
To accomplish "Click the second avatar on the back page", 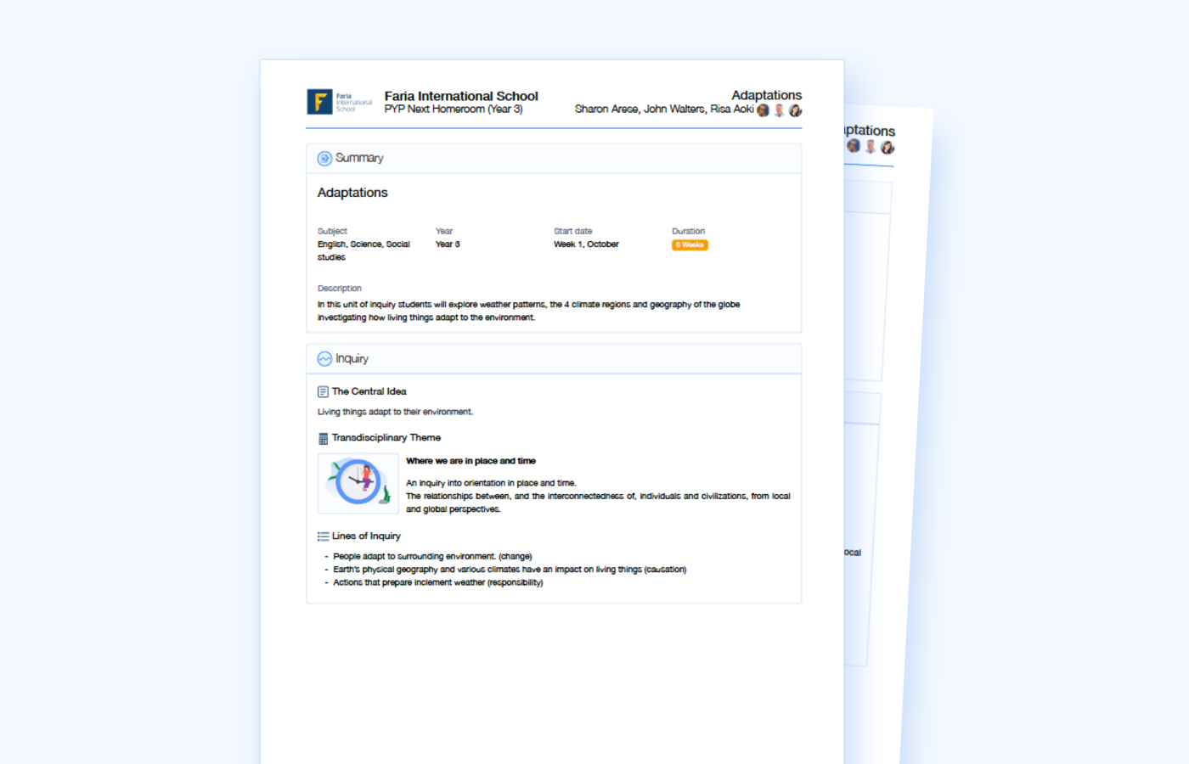I will point(871,146).
